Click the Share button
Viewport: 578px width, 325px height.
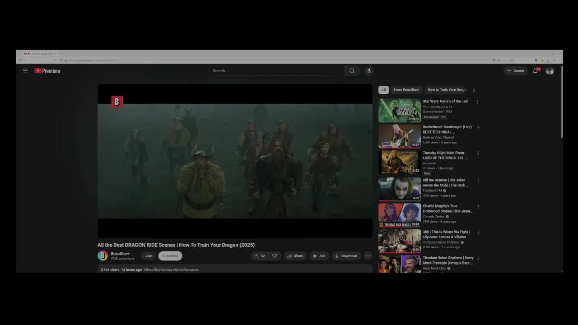click(295, 256)
